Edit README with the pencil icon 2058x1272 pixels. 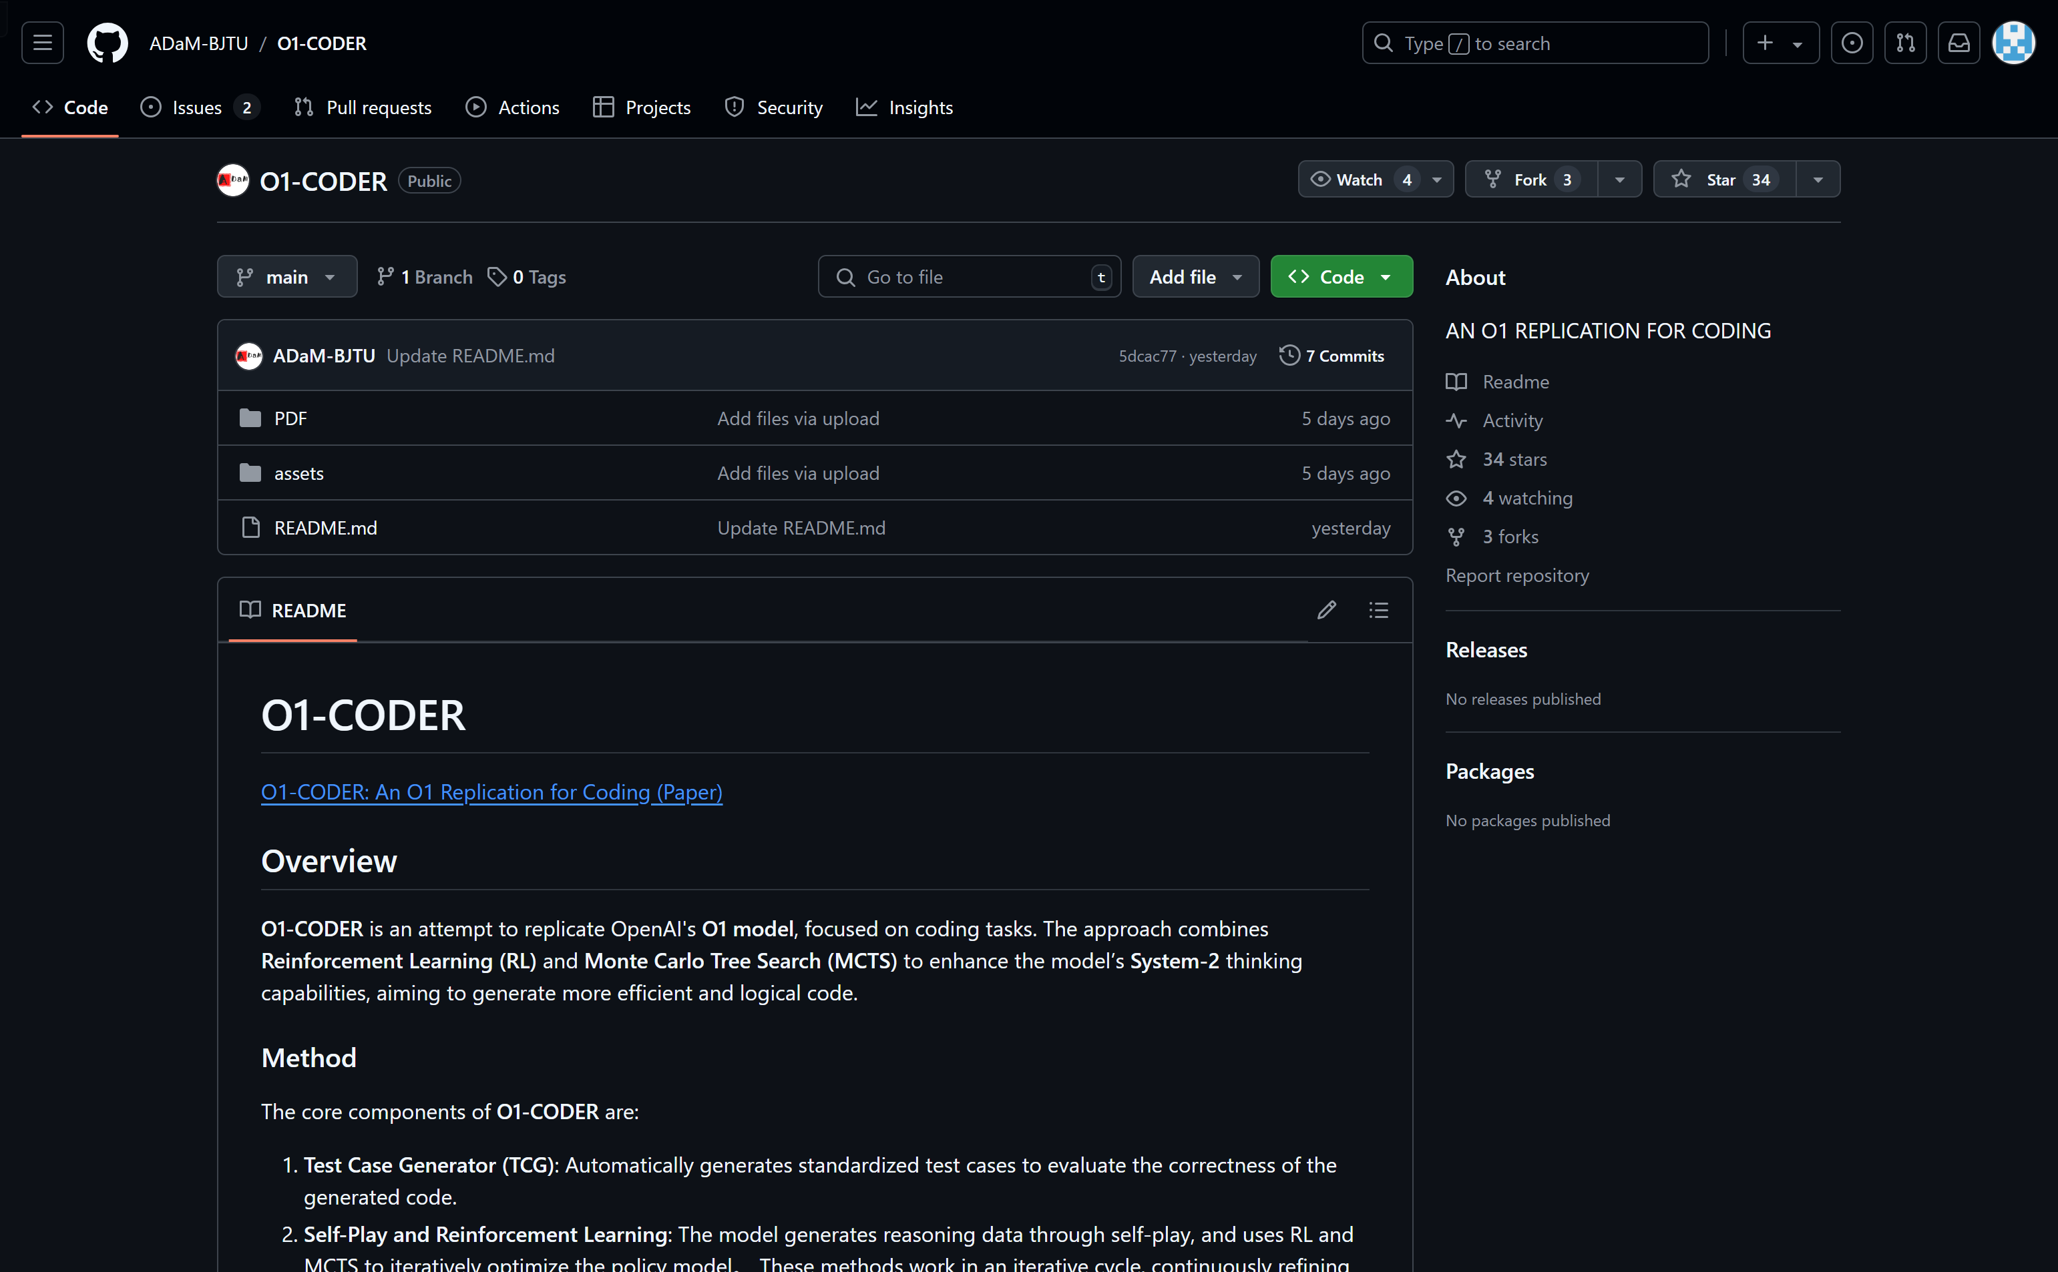(x=1325, y=610)
